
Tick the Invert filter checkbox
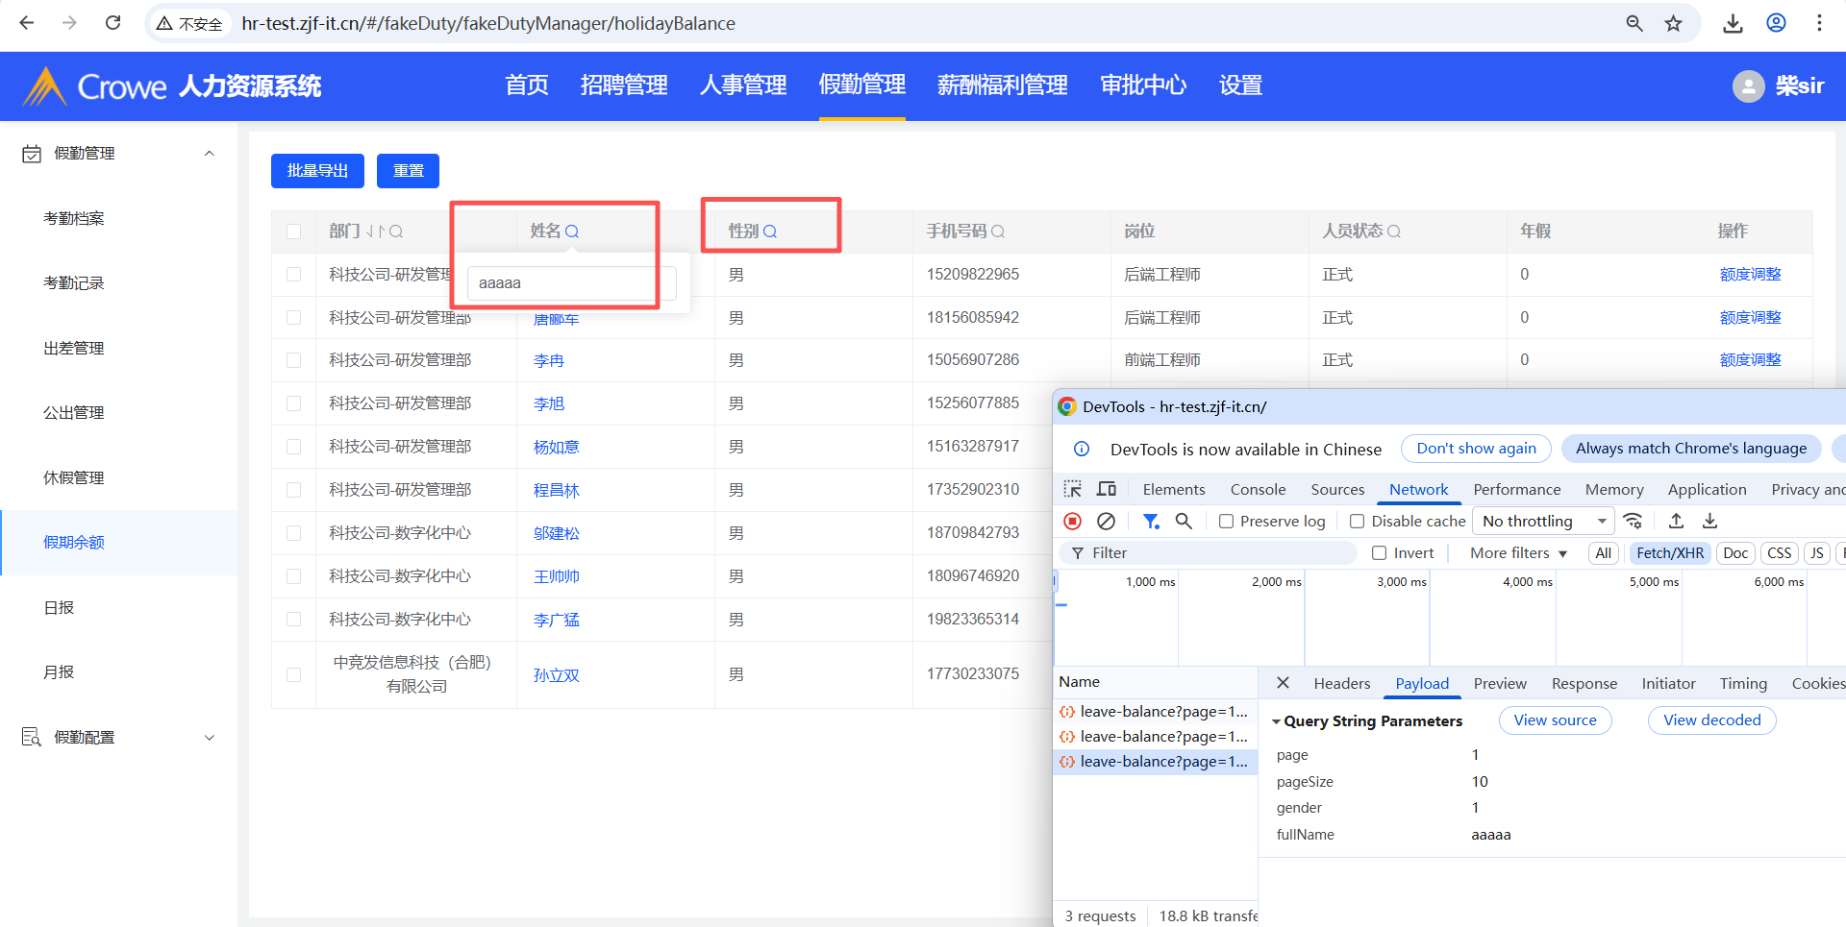tap(1379, 553)
